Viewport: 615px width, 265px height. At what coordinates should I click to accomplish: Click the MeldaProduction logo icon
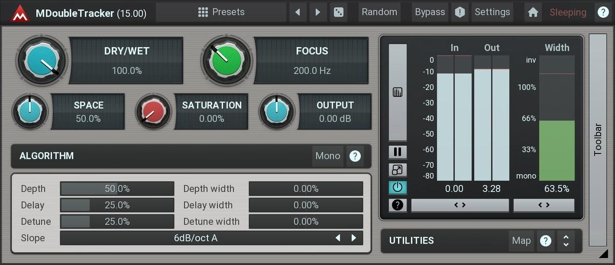click(20, 13)
